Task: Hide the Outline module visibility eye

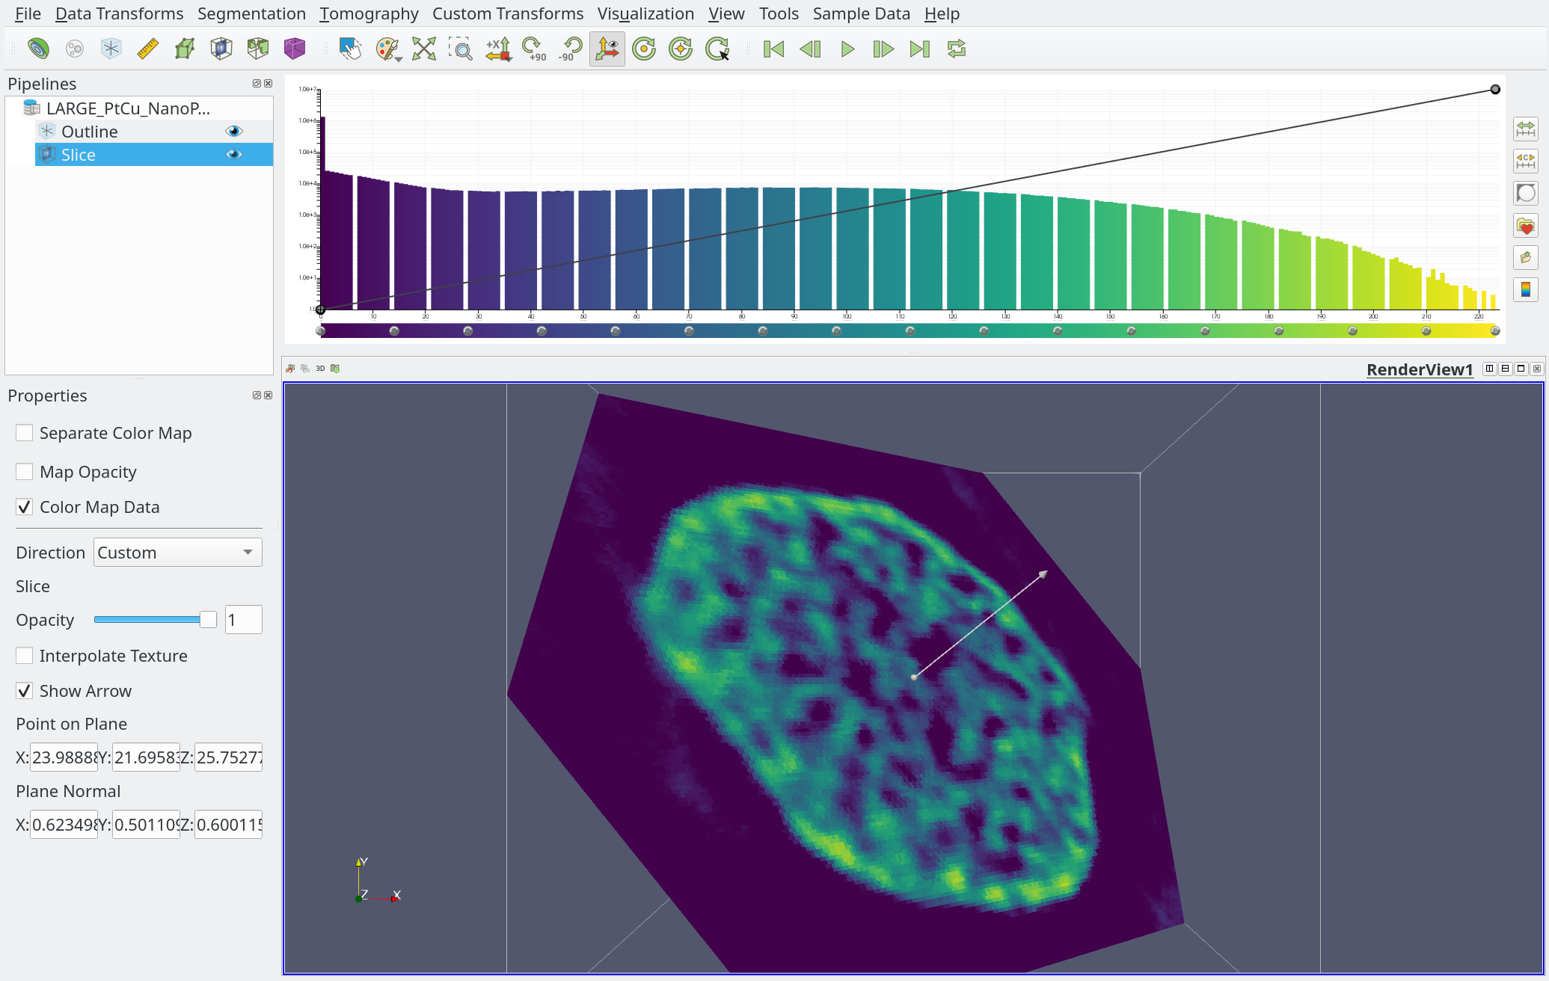Action: click(234, 132)
